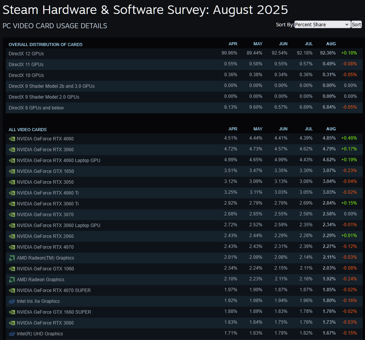Click NVIDIA logo beside GeForce GTX 1060

click(x=12, y=269)
